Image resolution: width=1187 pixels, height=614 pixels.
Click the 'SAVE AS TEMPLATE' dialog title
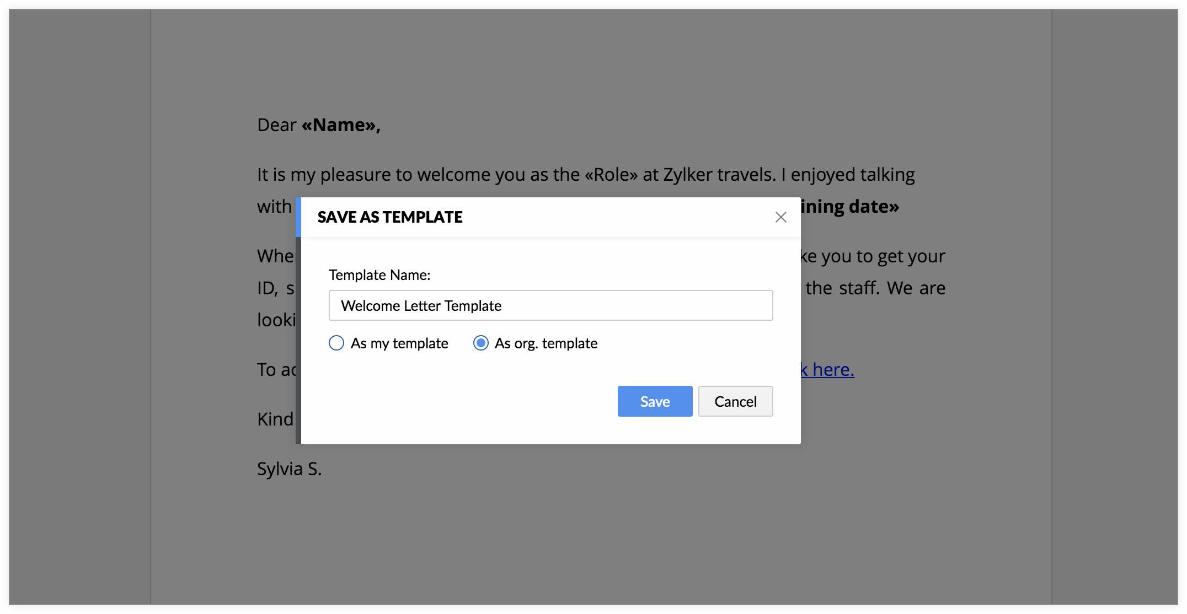(390, 217)
